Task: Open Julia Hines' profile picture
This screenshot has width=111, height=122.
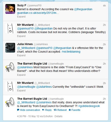Action: point(10,48)
